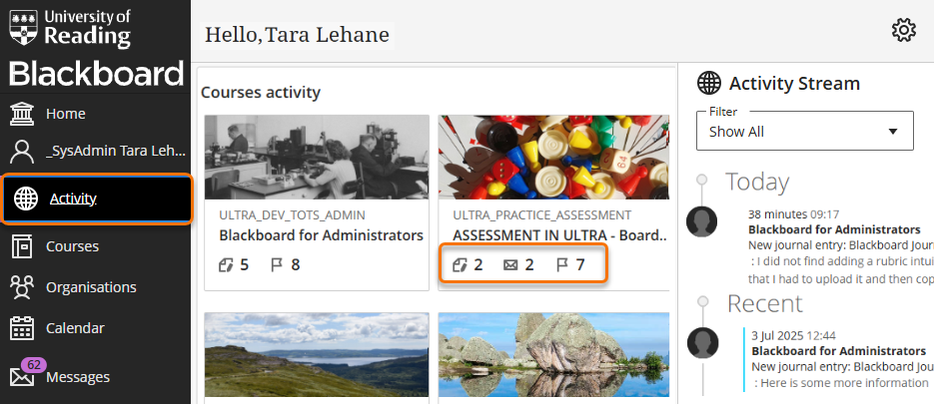Click the Courses book icon
The image size is (934, 404).
pyautogui.click(x=22, y=246)
